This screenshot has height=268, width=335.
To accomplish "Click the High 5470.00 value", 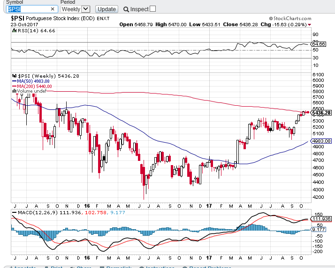I will tap(171, 24).
